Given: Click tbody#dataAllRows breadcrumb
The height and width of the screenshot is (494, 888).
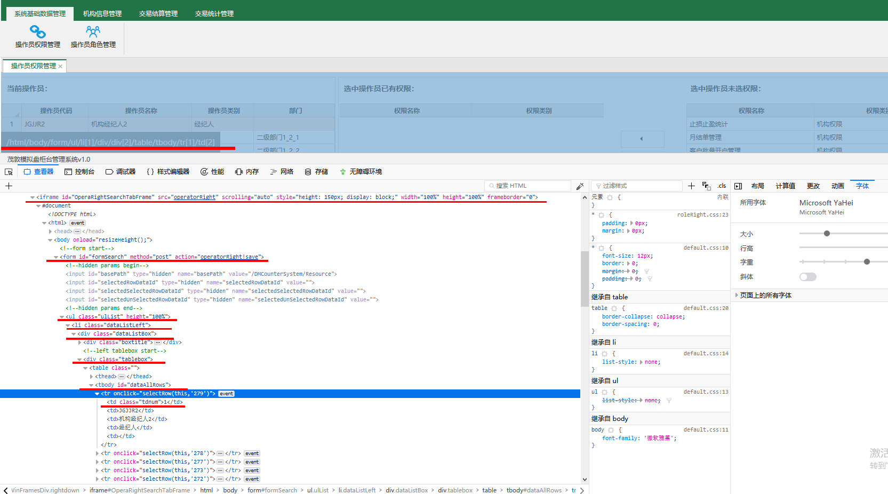Looking at the screenshot, I should [x=534, y=490].
